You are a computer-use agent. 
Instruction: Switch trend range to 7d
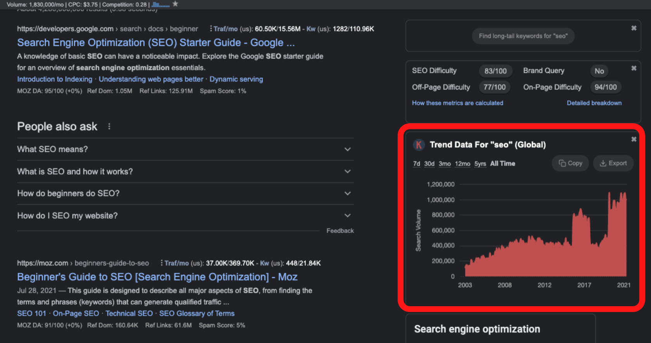(x=417, y=164)
